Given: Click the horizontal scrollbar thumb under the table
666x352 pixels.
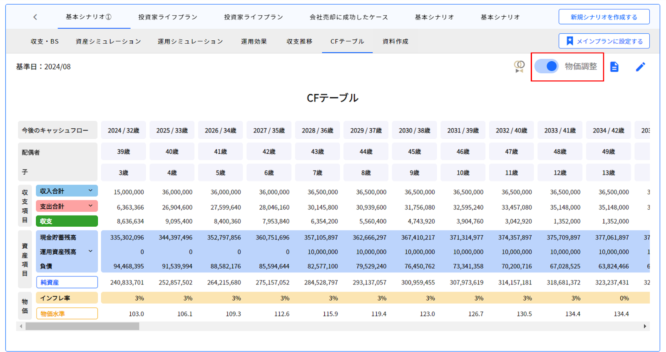Looking at the screenshot, I should 82,326.
